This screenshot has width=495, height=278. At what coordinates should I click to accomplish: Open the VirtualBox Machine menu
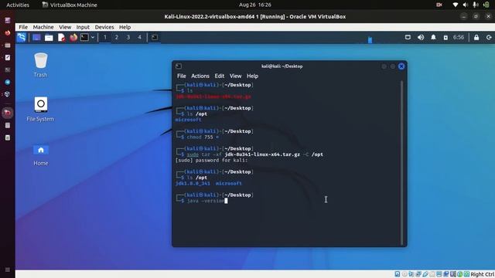pos(43,27)
